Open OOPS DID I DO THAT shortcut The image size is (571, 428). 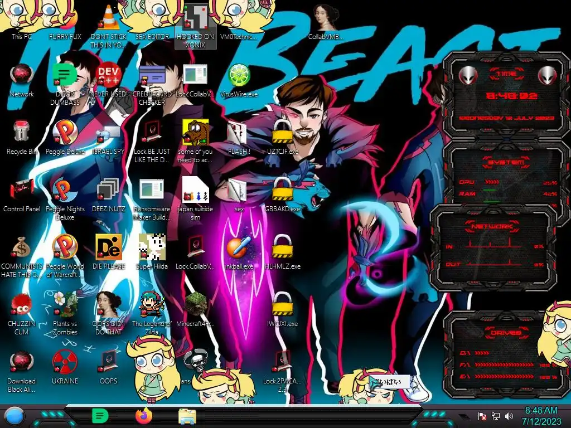click(108, 314)
